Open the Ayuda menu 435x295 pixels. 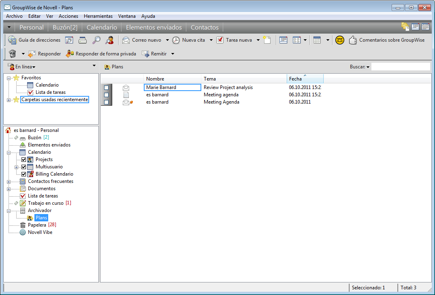pos(148,16)
